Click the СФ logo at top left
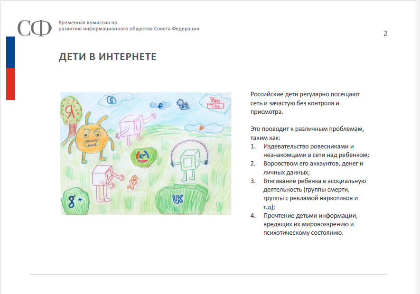Screen dimensions: 420x294 tap(34, 28)
